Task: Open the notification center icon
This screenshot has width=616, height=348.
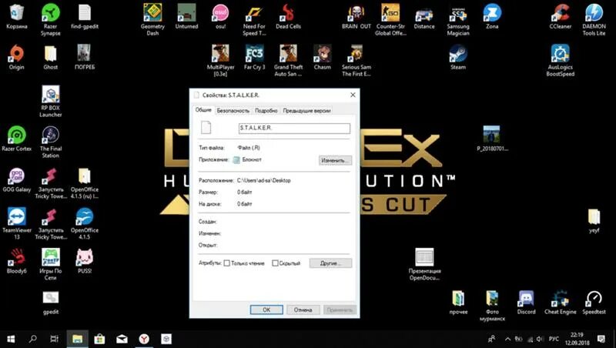Action: [x=601, y=339]
